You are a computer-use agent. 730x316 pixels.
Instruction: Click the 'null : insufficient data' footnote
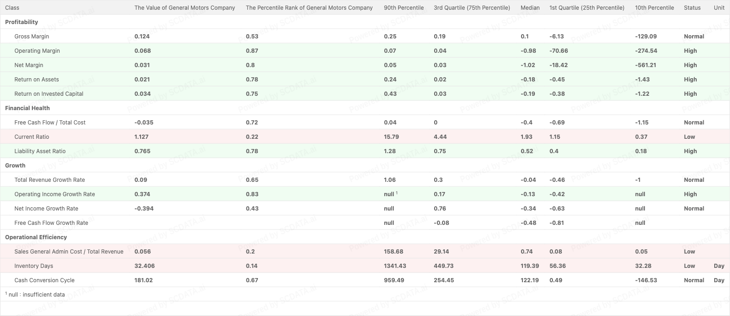(37, 294)
